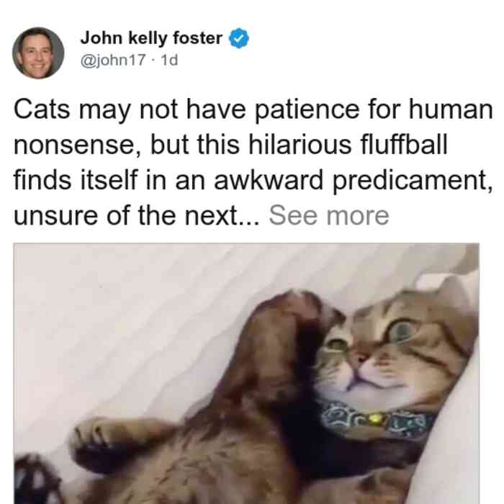Click the post text starting with Cats
Viewport: 504px width, 504px height.
point(253,162)
